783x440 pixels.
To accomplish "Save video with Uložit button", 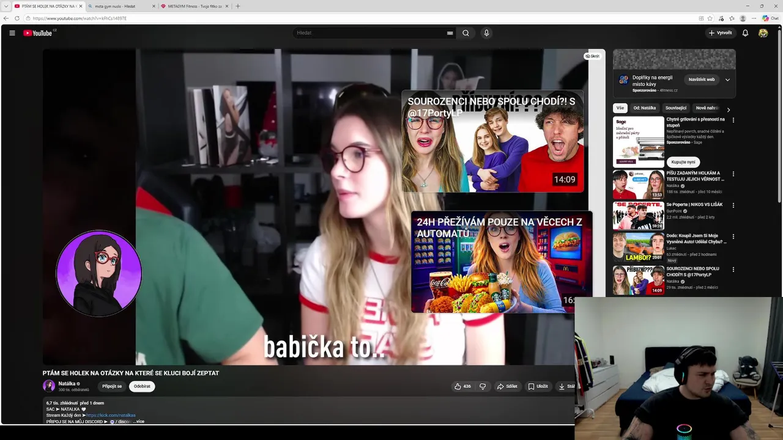I will [x=538, y=386].
